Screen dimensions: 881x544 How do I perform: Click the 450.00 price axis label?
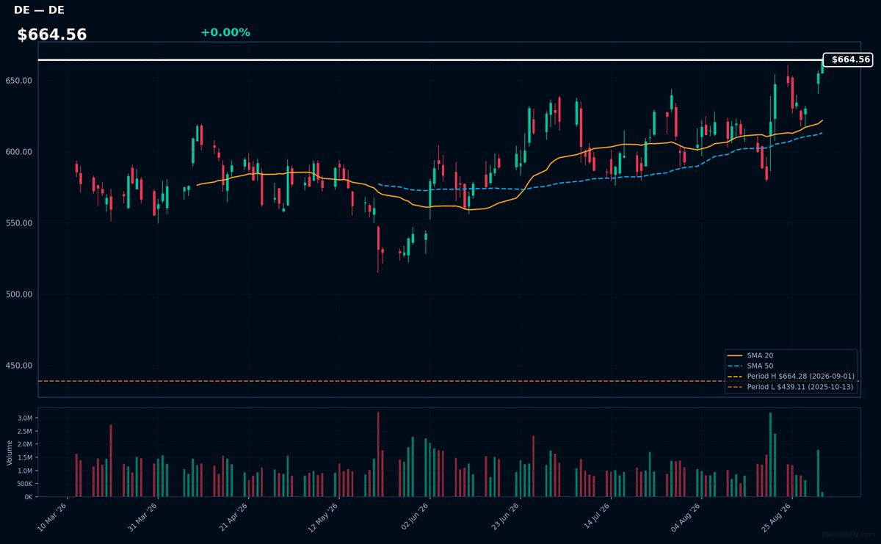point(19,366)
